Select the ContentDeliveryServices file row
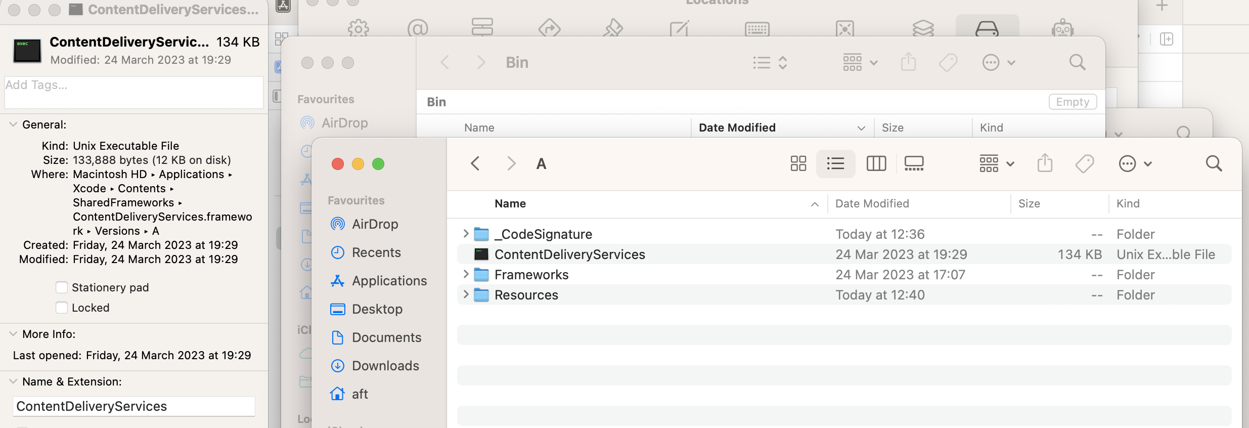The height and width of the screenshot is (428, 1249). [x=844, y=254]
